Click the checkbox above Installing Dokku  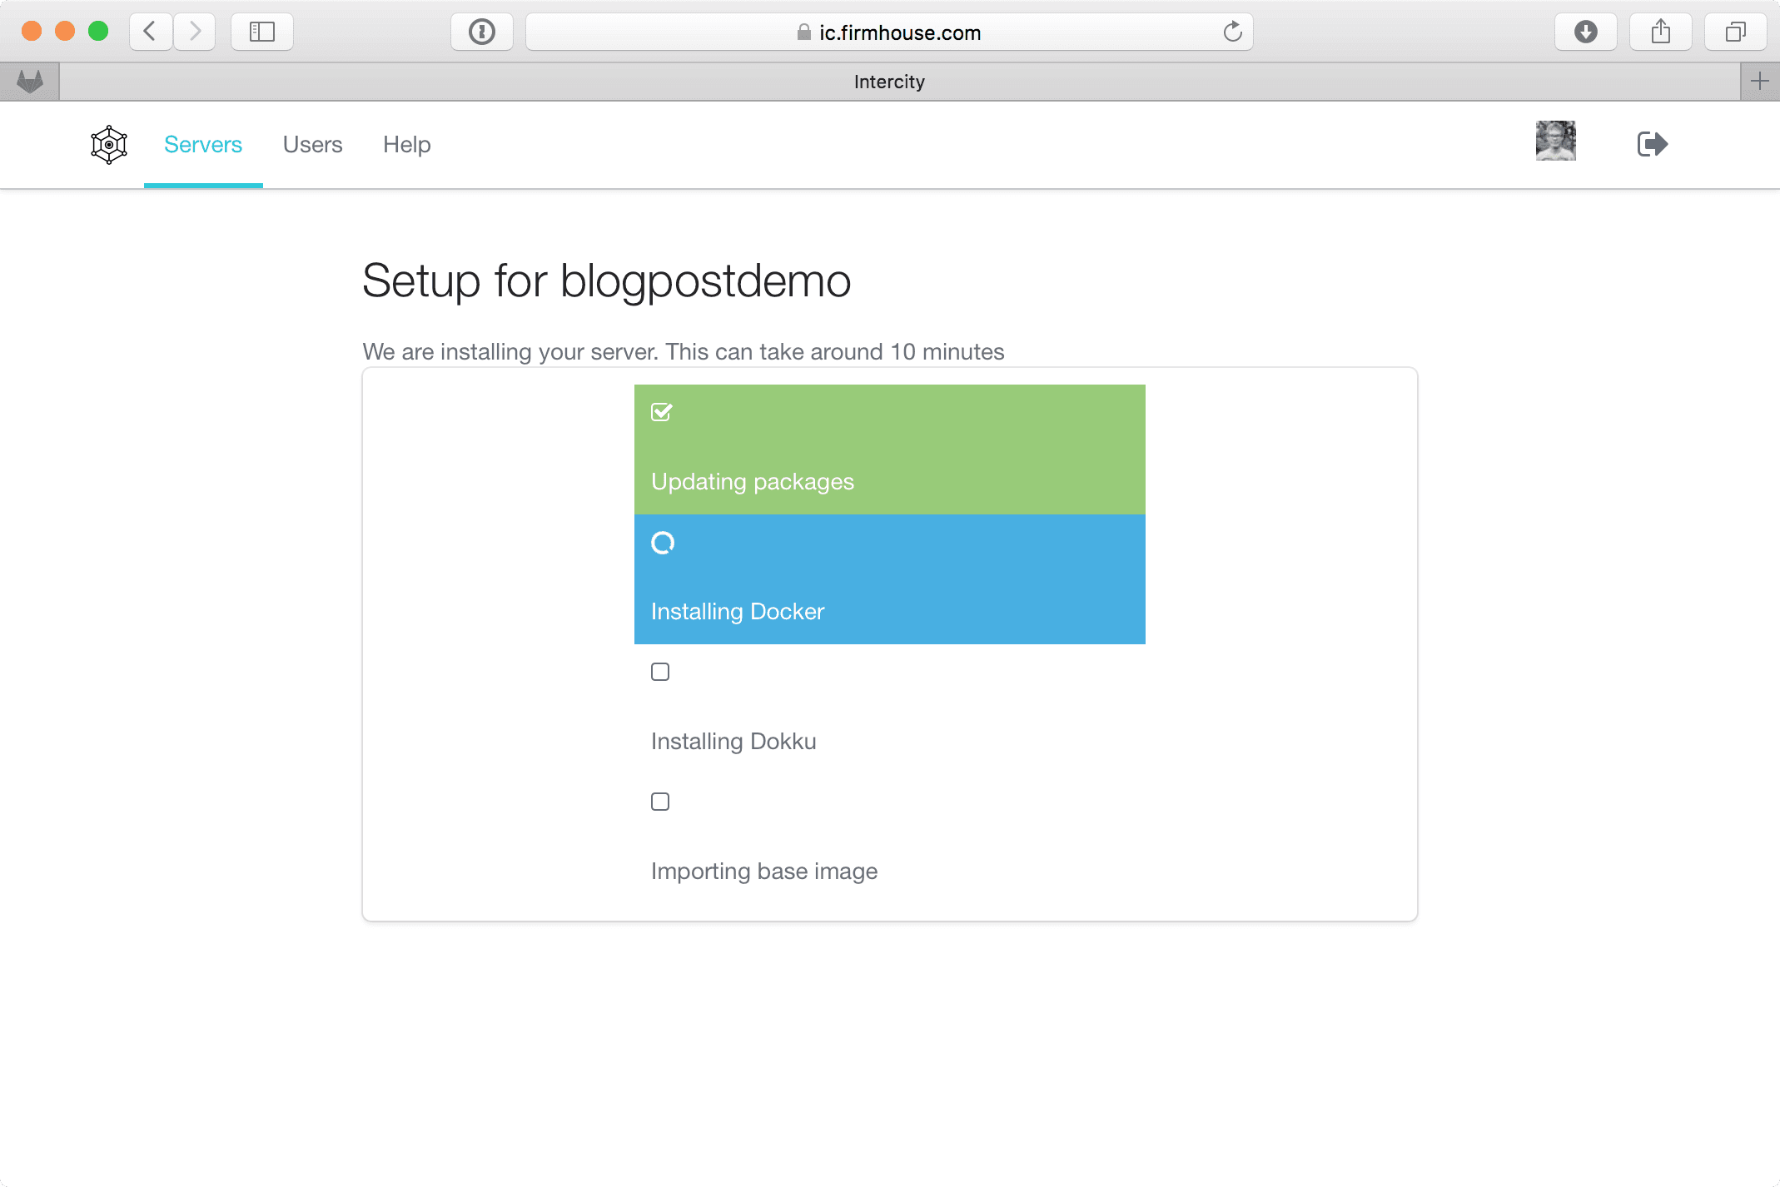click(x=660, y=672)
